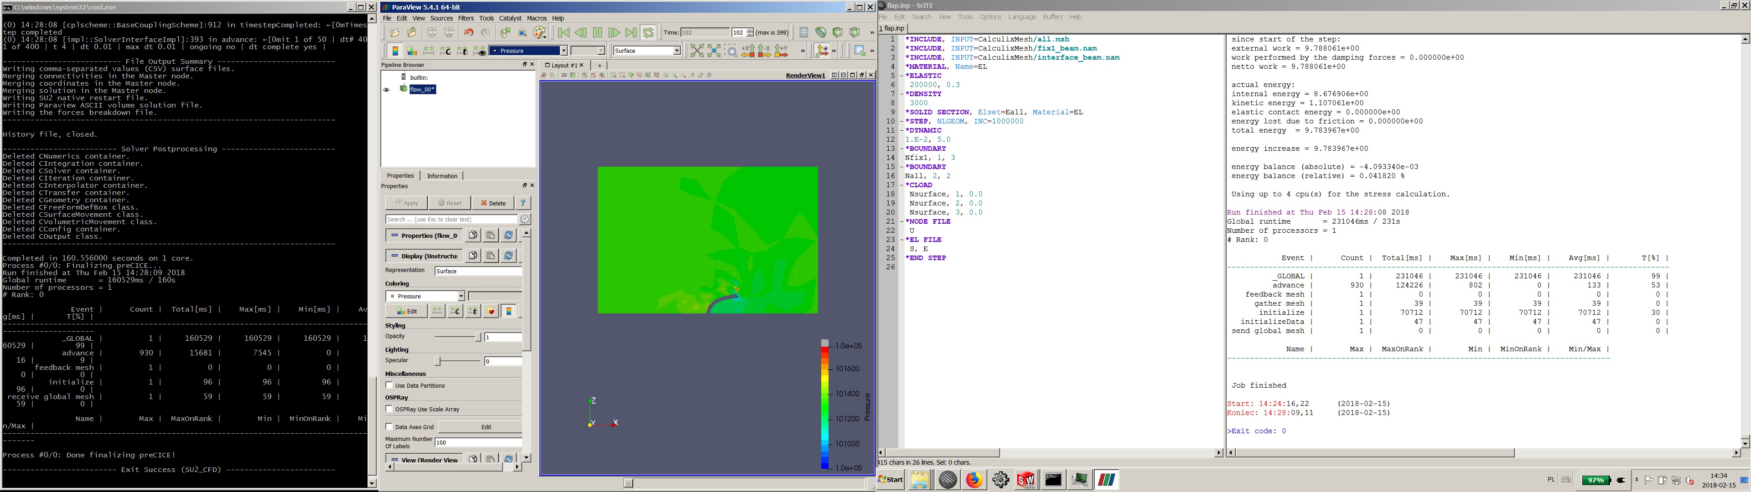Click the Zoom to box magnifier icon
1751x492 pixels.
pyautogui.click(x=731, y=51)
